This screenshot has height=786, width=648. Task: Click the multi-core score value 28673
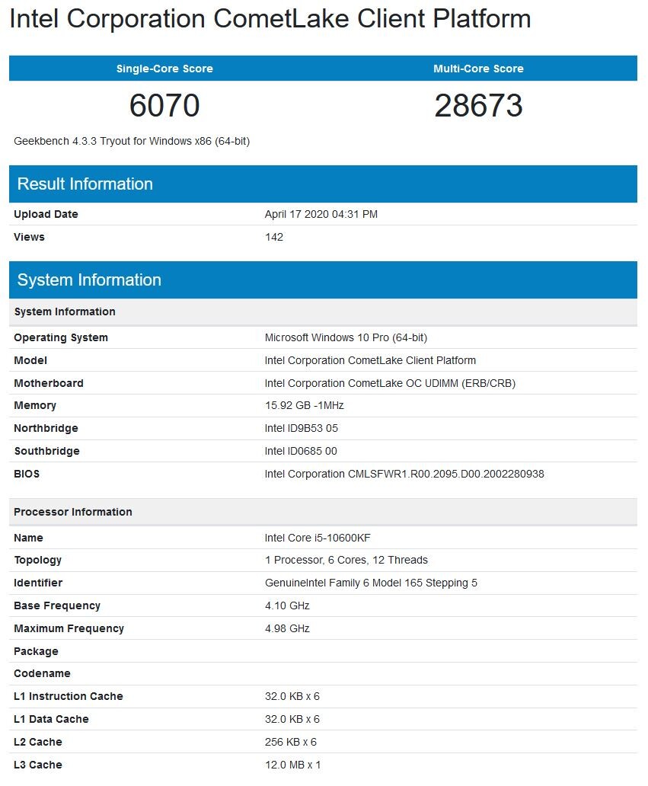tap(478, 106)
